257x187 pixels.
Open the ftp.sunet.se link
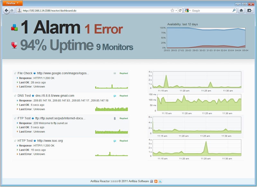click(x=60, y=118)
